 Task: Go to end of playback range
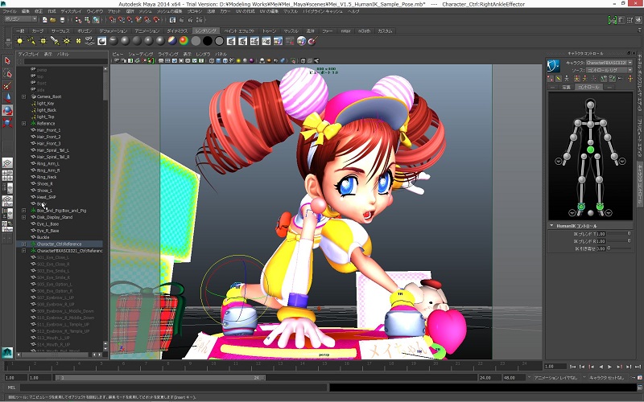tap(638, 367)
